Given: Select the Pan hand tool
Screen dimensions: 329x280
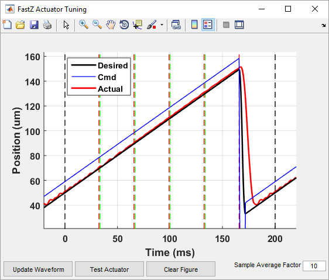Looking at the screenshot, I should click(x=111, y=25).
